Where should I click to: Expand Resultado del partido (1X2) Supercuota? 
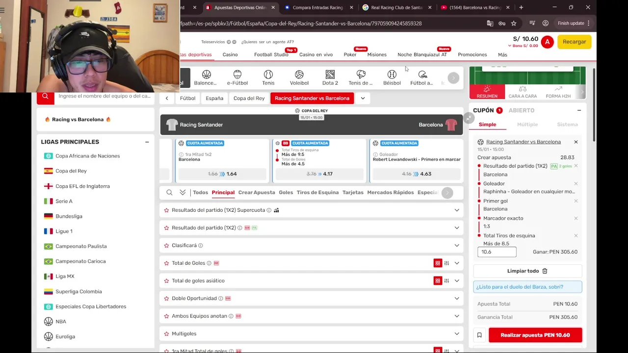(x=457, y=210)
